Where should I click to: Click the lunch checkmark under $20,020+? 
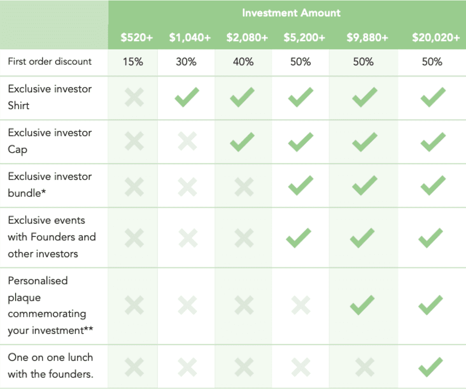click(431, 367)
